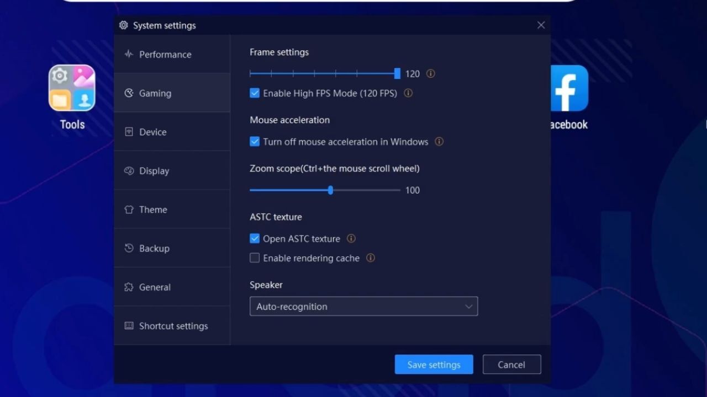707x397 pixels.
Task: Click the Shortcut settings keyboard icon
Action: tap(129, 326)
